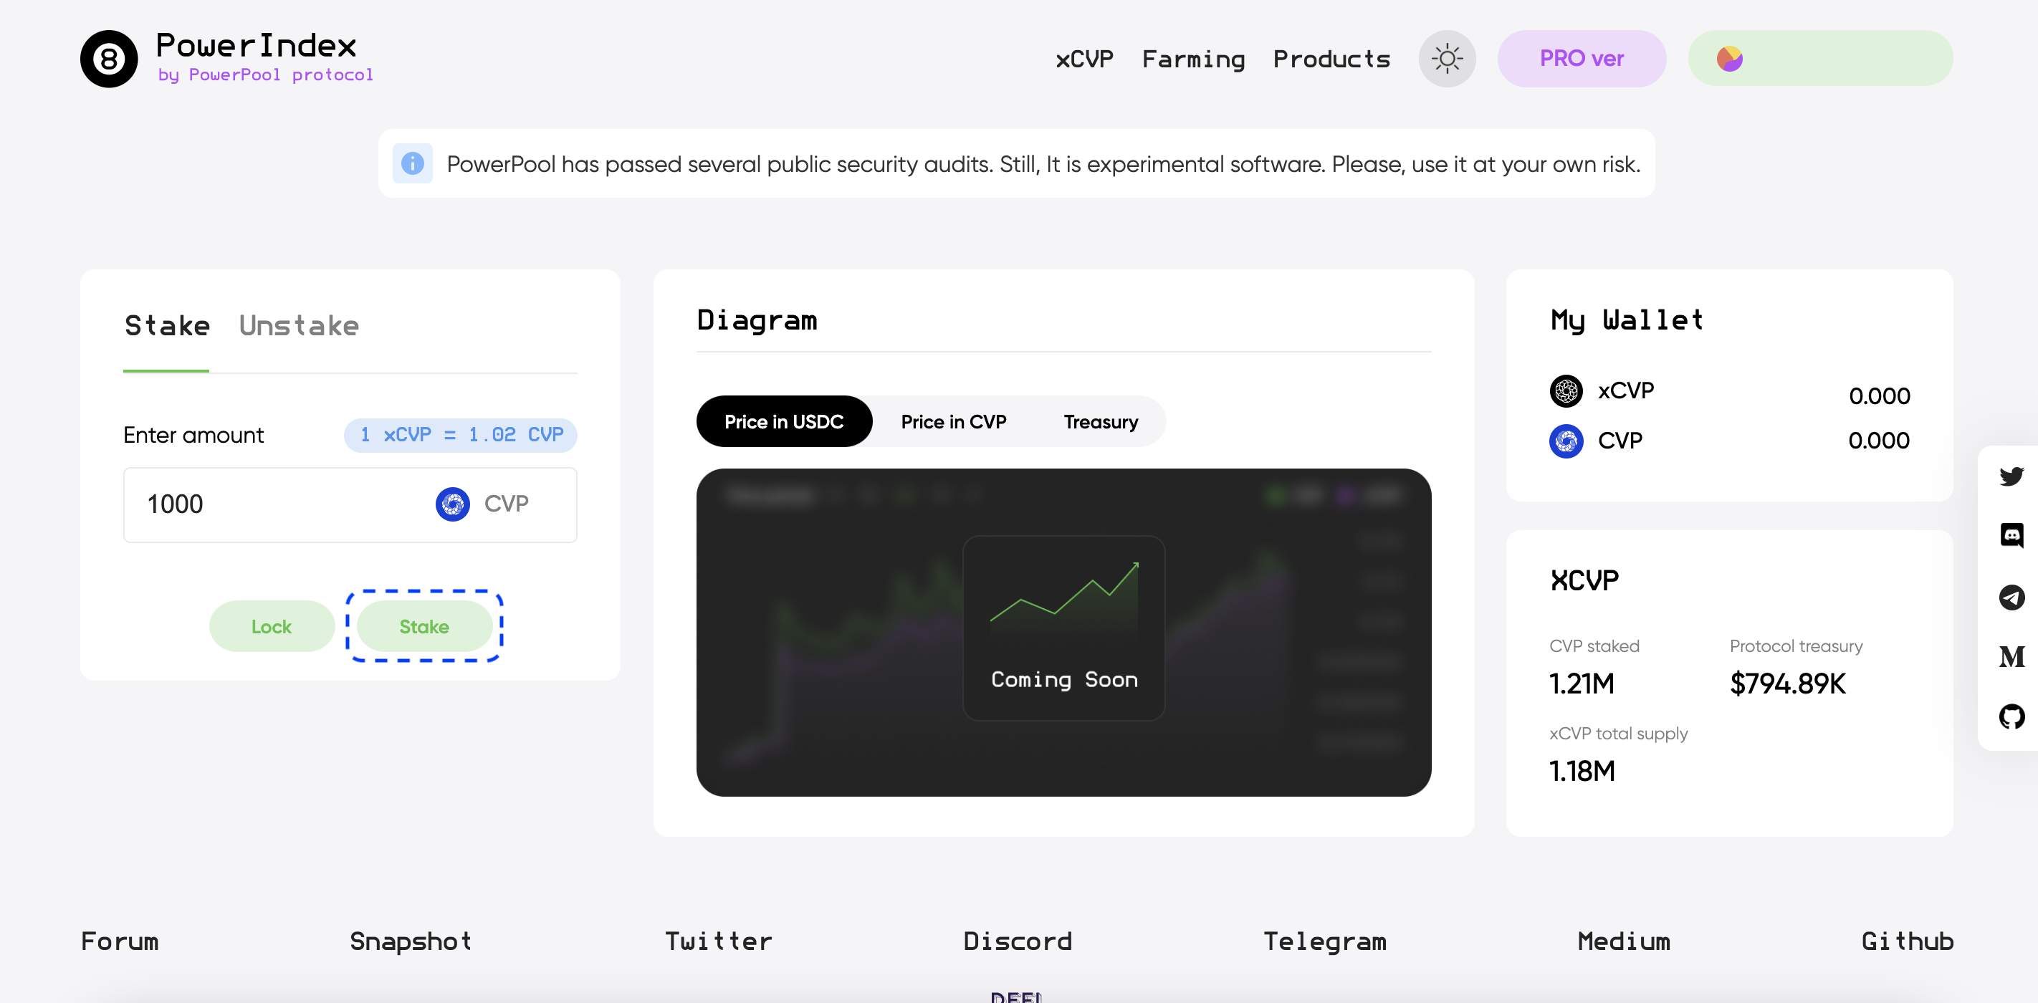Open the Telegram sidebar icon

click(2010, 596)
